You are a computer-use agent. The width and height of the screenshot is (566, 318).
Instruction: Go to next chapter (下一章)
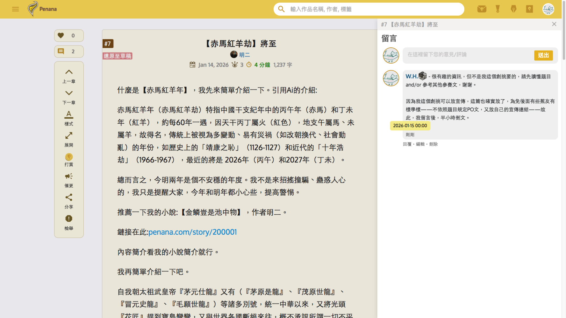pos(69,97)
